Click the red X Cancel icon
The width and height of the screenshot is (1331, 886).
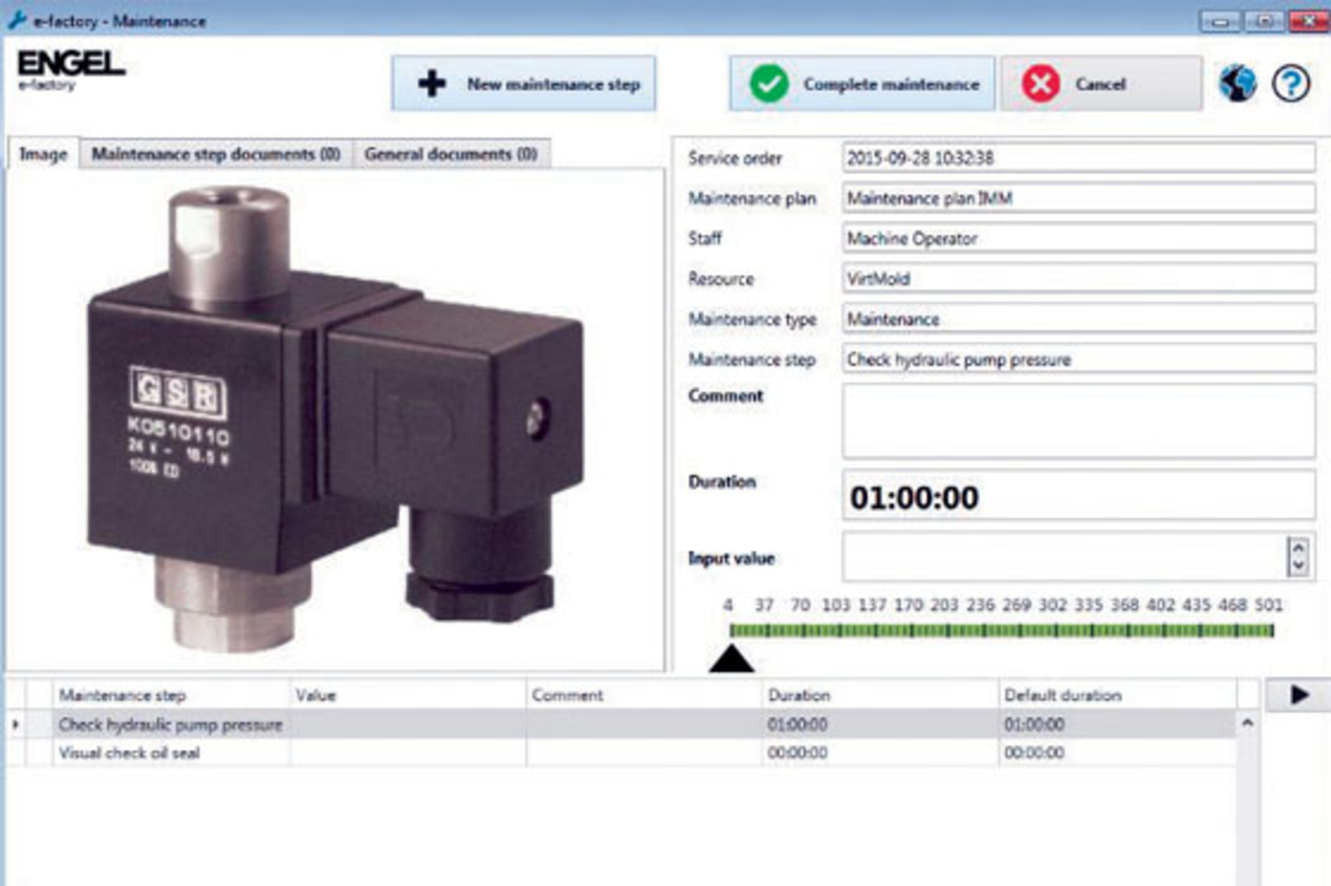tap(1040, 84)
